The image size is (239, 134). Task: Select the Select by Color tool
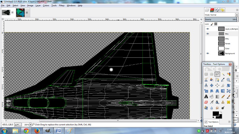(228, 74)
